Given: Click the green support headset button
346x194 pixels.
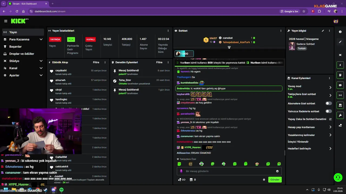Looking at the screenshot, I should point(338,177).
